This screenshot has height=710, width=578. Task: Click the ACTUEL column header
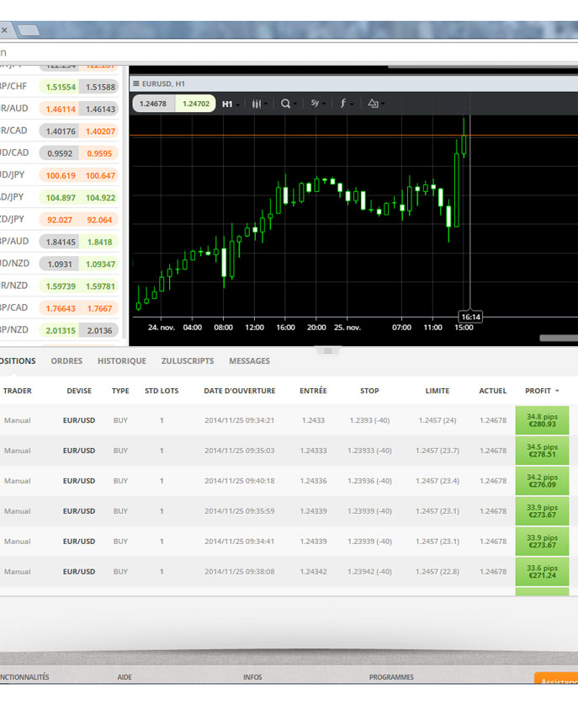(493, 391)
